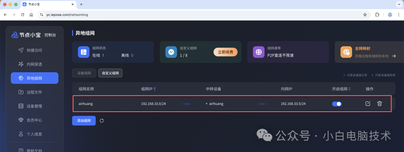This screenshot has height=152, width=404.
Task: Delete the airhuang network entry
Action: pyautogui.click(x=380, y=103)
